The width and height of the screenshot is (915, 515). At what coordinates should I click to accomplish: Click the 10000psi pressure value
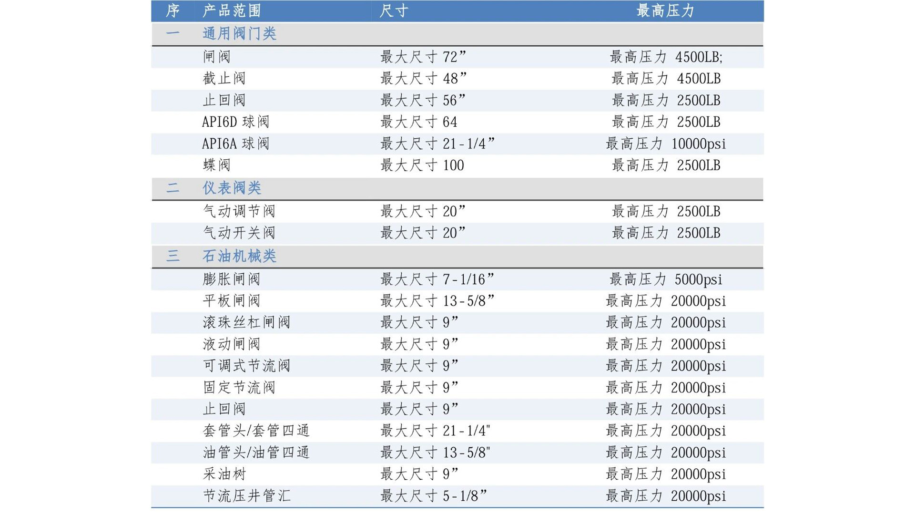click(698, 144)
